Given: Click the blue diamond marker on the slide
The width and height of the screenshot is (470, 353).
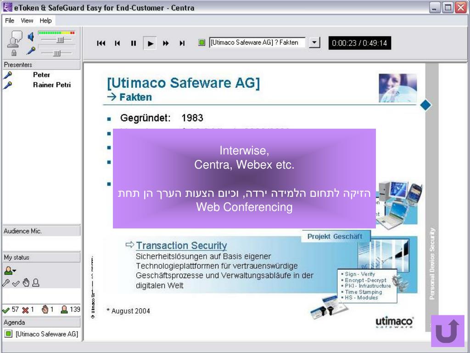Looking at the screenshot, I should (425, 105).
